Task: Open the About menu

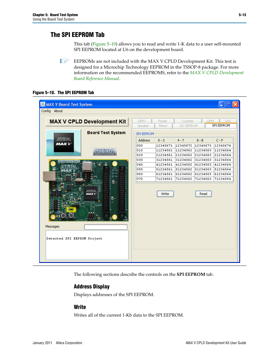Action: (x=58, y=111)
